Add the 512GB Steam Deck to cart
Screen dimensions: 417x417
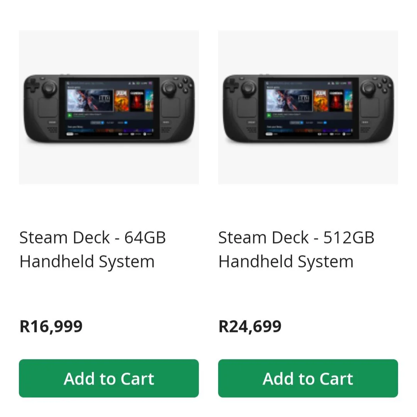click(308, 378)
